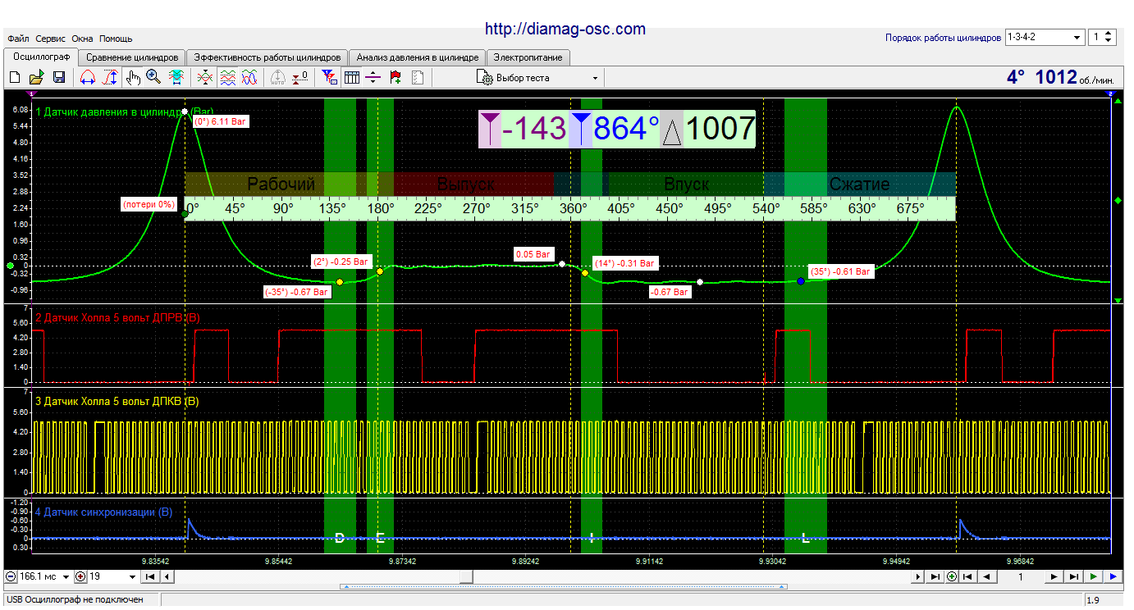Click the http://diamag-osc.com link
Image resolution: width=1134 pixels, height=610 pixels.
[565, 29]
